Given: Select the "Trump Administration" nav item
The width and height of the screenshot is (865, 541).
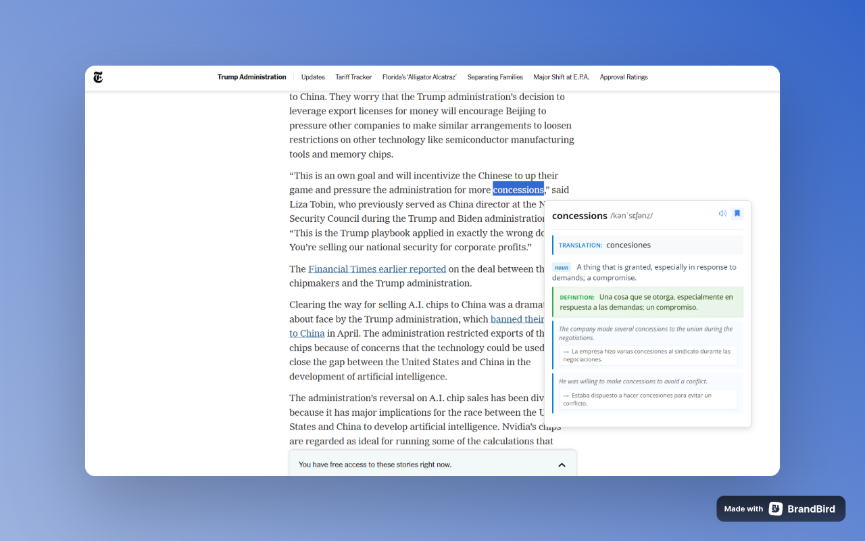Looking at the screenshot, I should pyautogui.click(x=251, y=77).
